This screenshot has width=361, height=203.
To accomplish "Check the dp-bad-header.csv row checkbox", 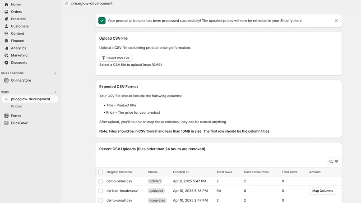I will click(x=101, y=191).
